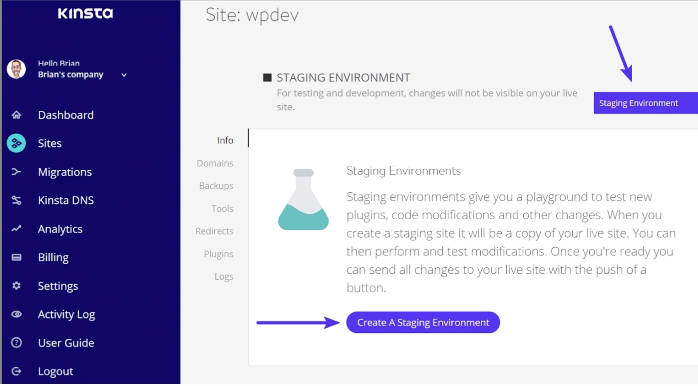Viewport: 698px width, 386px height.
Task: Click the Dashboard home icon
Action: (16, 115)
